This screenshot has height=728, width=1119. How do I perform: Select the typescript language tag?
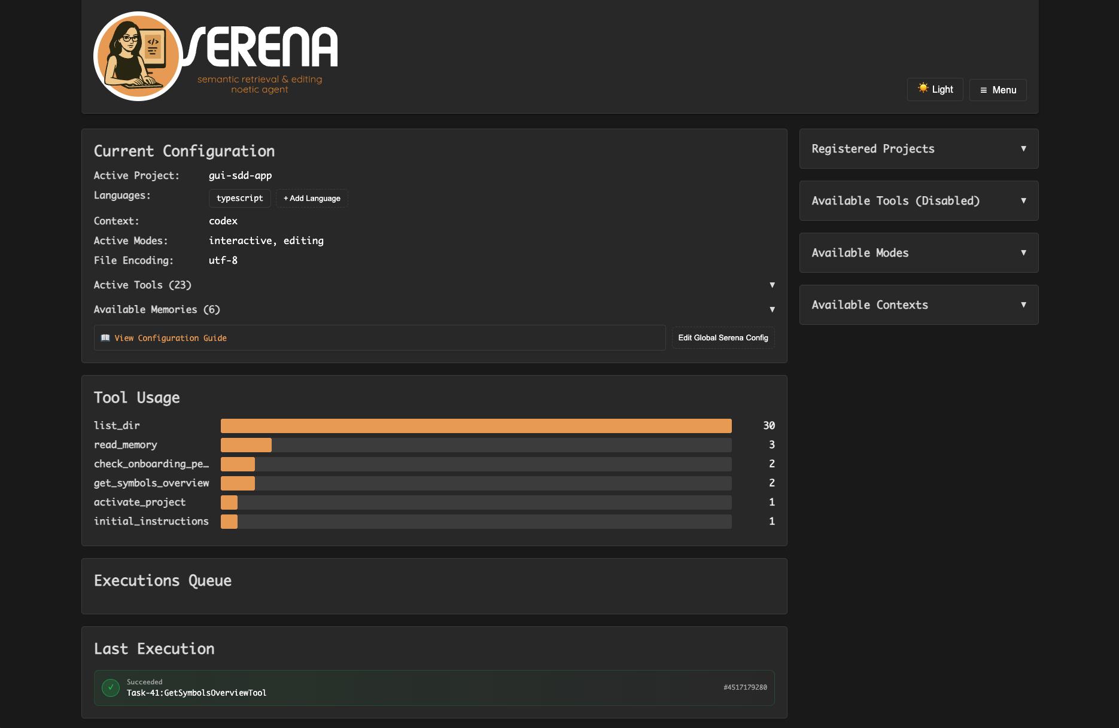[239, 199]
